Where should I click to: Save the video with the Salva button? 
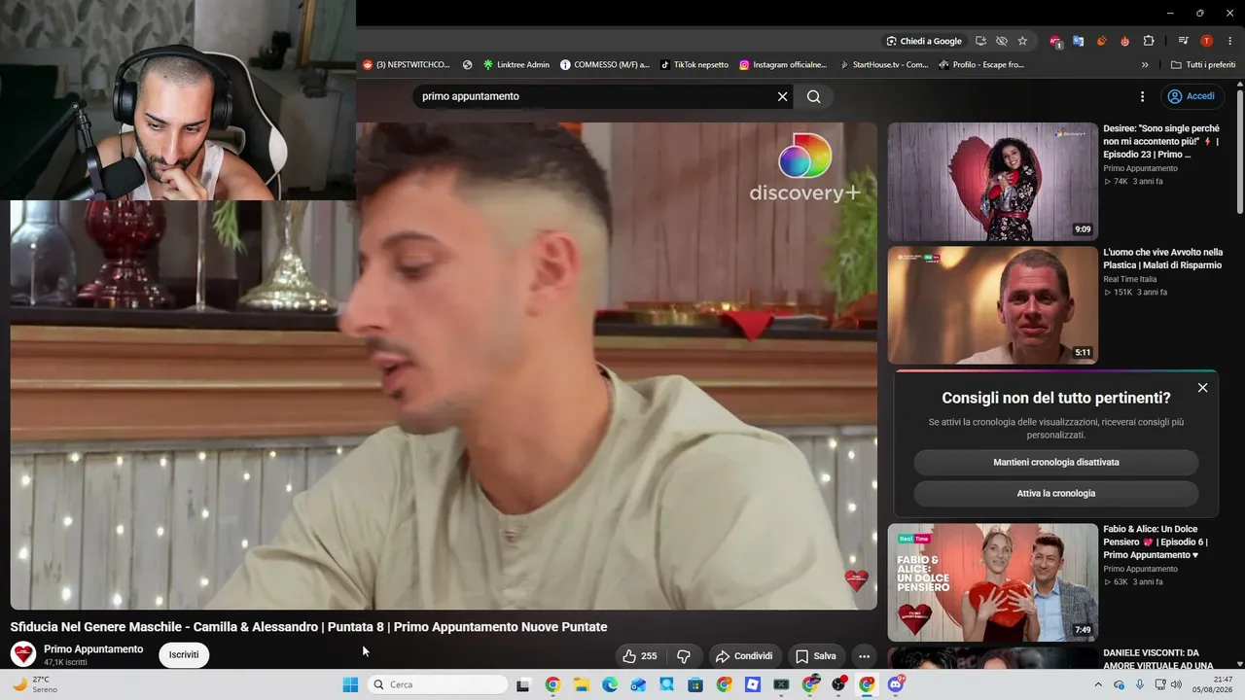(x=816, y=656)
